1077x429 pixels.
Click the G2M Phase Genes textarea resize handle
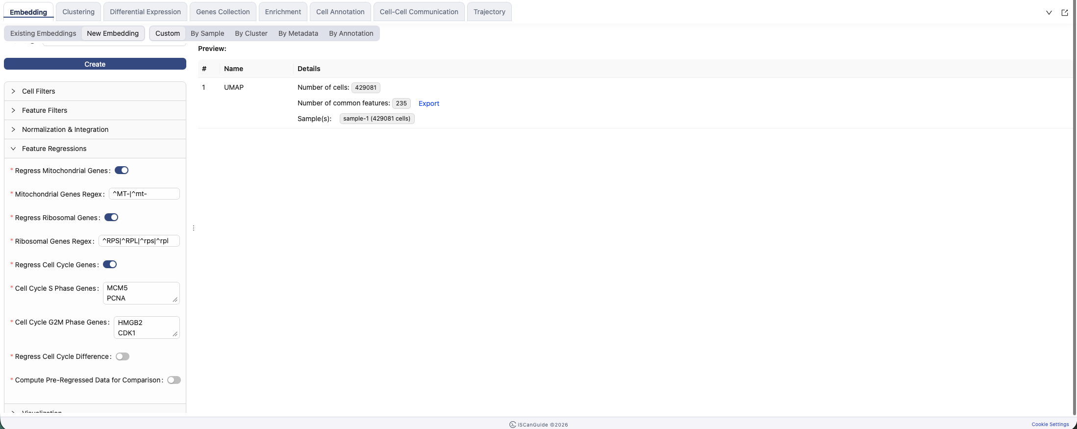(x=175, y=334)
